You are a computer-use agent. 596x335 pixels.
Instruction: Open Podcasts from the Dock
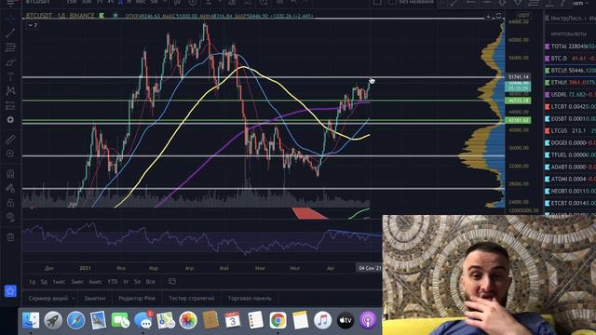(368, 320)
